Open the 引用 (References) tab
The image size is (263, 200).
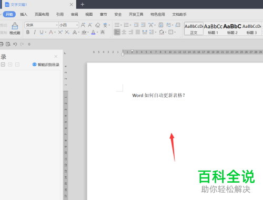[60, 14]
